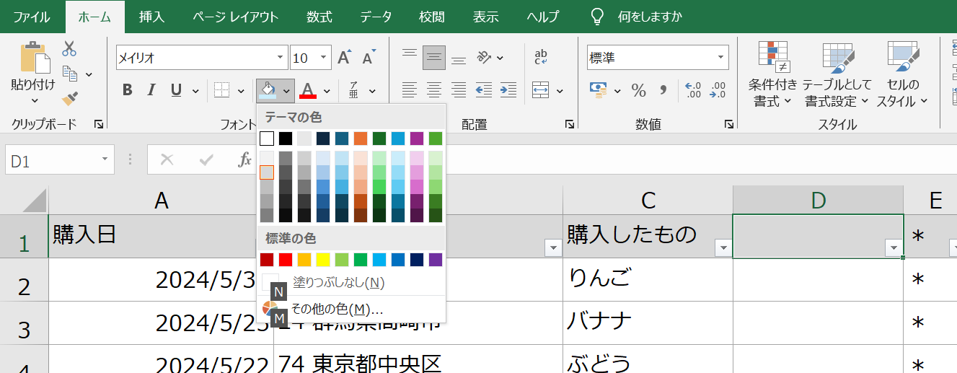Click the decrease decimal icon

tap(718, 90)
